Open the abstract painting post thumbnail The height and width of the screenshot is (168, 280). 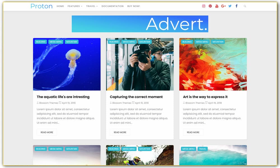(x=213, y=64)
